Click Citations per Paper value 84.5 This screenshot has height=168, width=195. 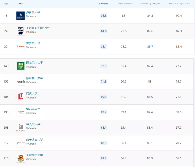pos(150,97)
